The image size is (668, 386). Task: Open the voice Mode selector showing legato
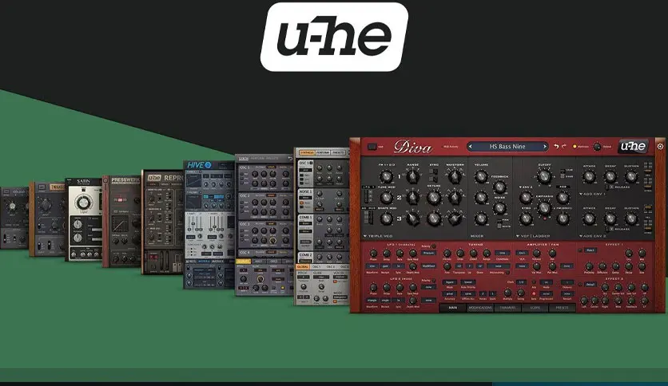pos(449,282)
